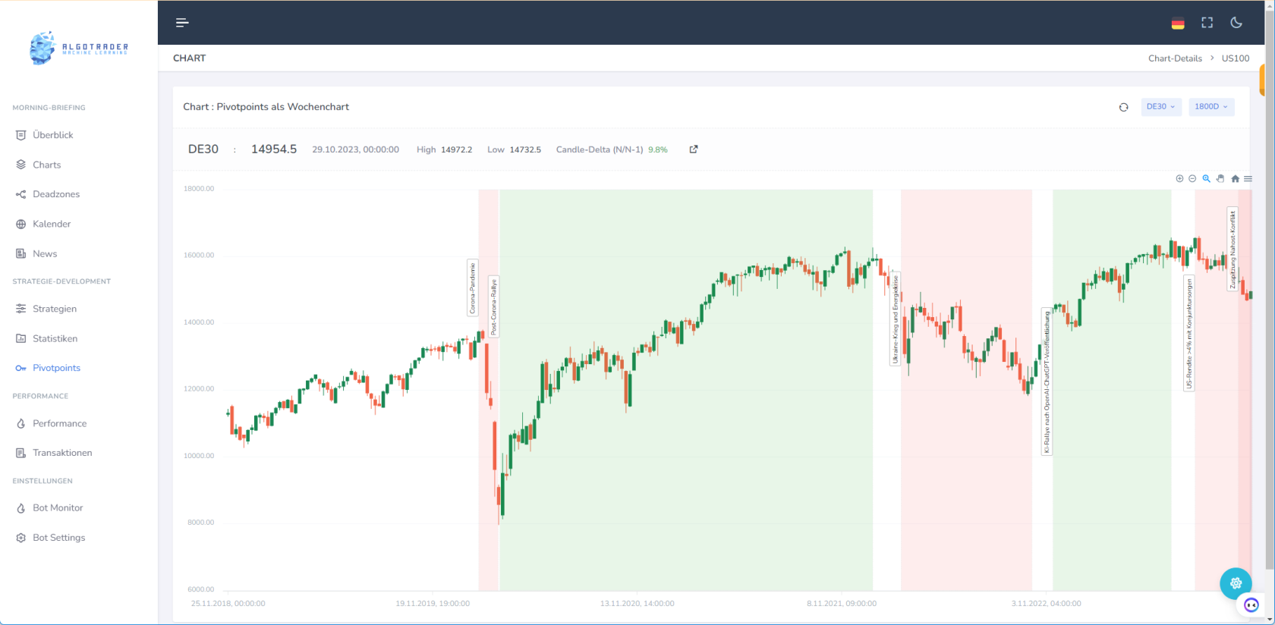1275x625 pixels.
Task: Zoom out of the chart
Action: click(x=1192, y=179)
